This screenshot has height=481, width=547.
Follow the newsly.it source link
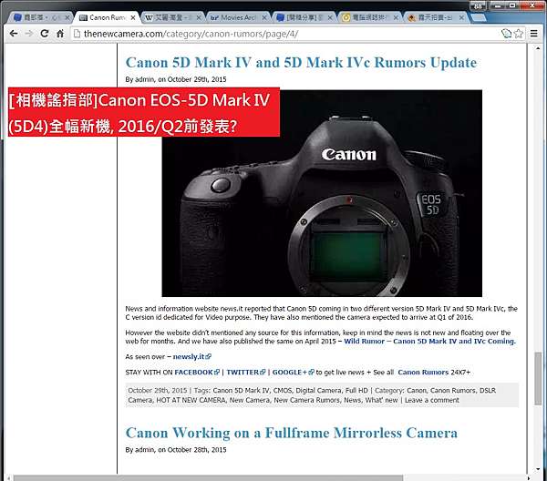tap(189, 356)
